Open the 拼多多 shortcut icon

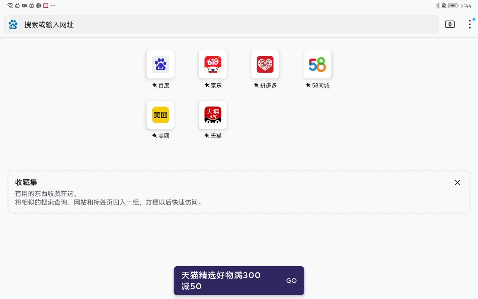[x=265, y=64]
